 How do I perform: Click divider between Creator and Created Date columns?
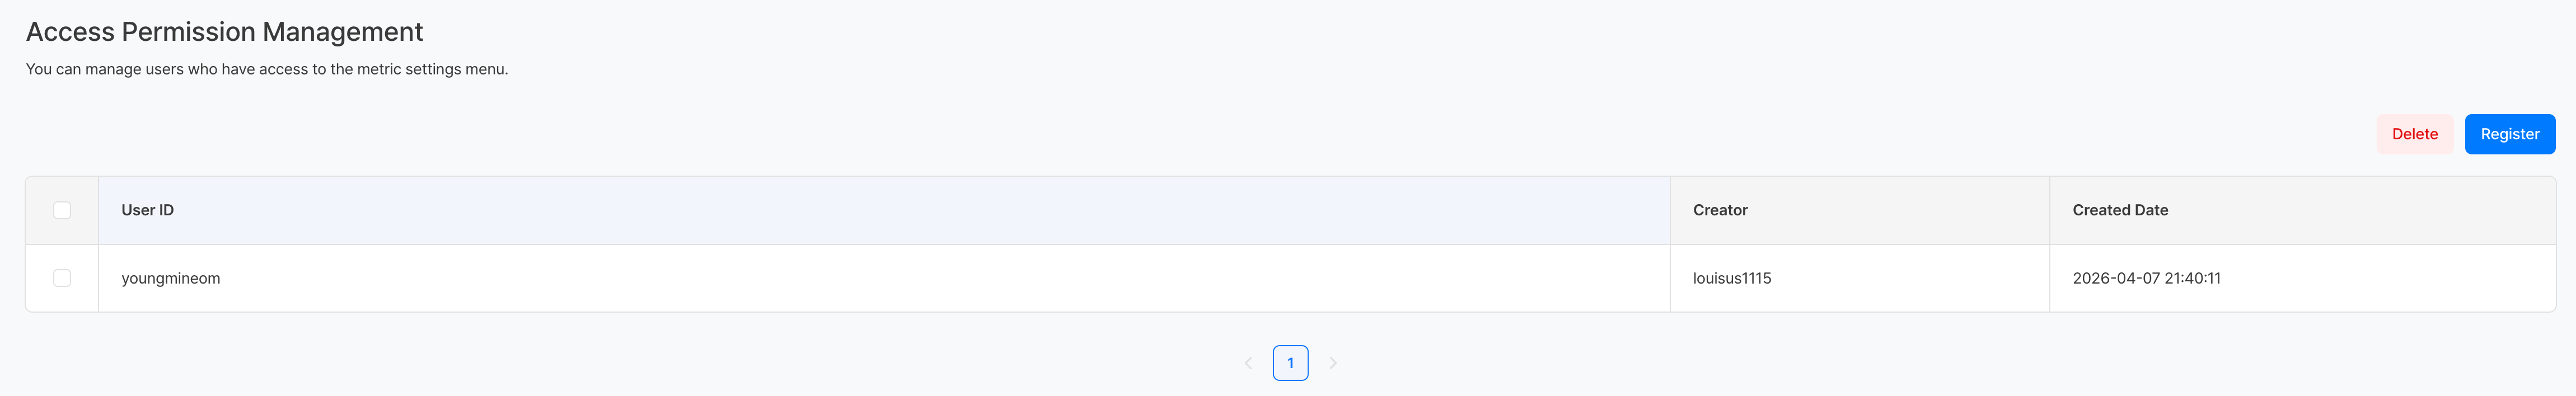pyautogui.click(x=2049, y=210)
